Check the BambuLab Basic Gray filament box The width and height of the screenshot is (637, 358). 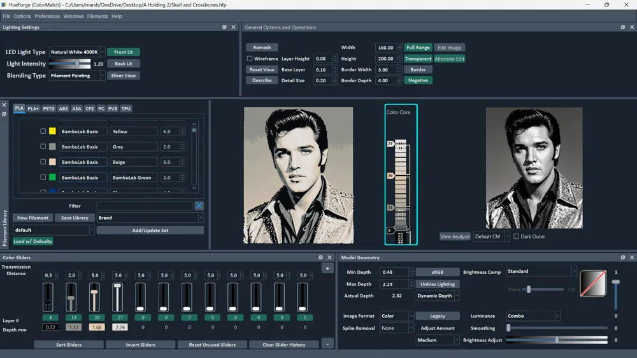pos(43,147)
